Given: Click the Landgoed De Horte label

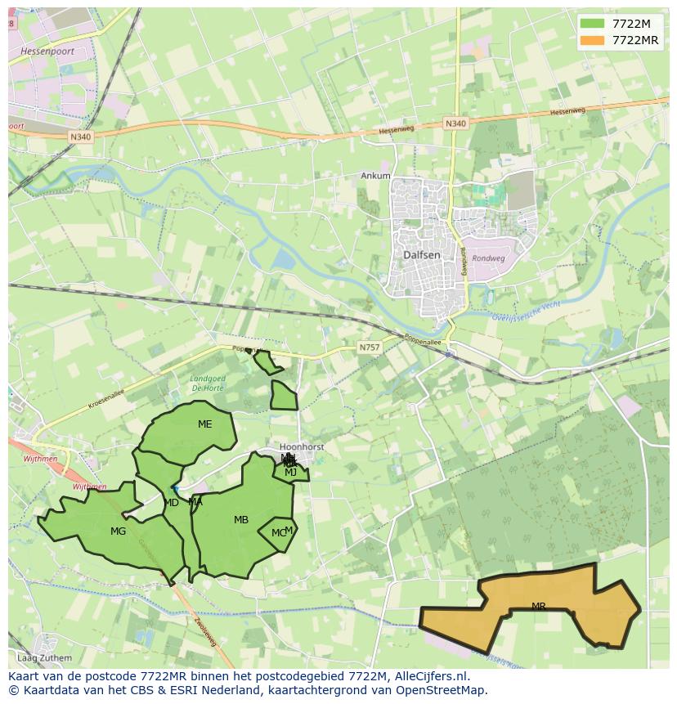Looking at the screenshot, I should click(x=208, y=383).
